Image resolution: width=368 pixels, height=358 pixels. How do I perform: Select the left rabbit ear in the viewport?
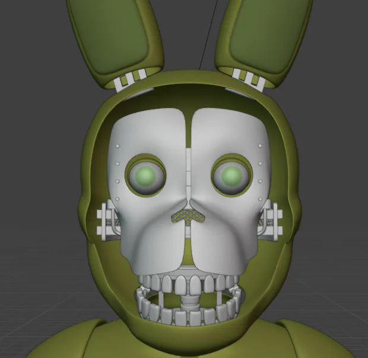[116, 43]
